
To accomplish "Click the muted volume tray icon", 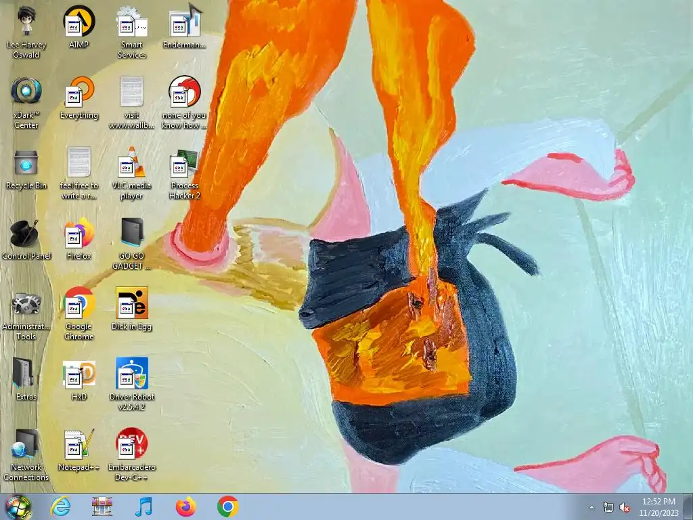I will (x=625, y=508).
